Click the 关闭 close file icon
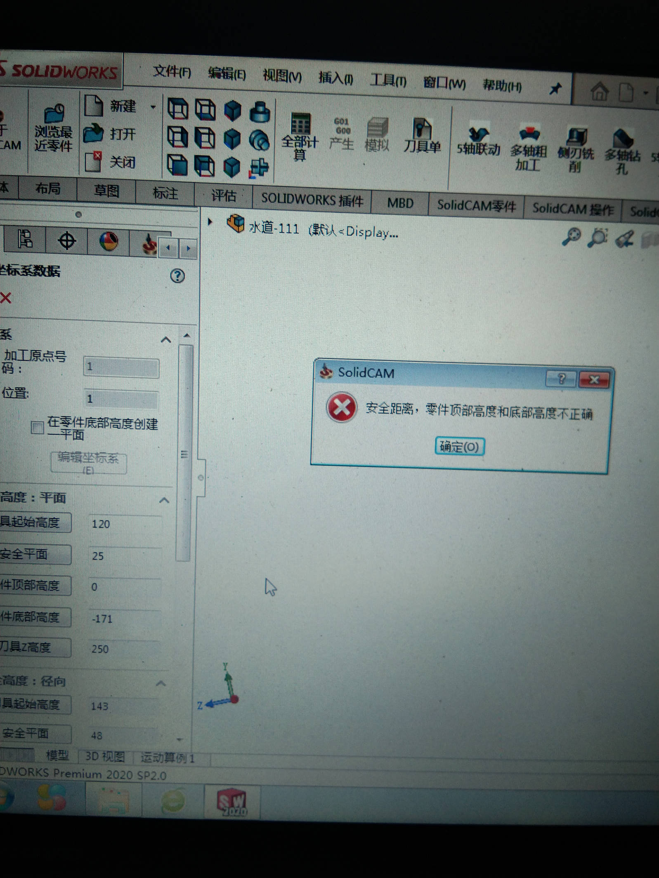Screen dimensions: 659x878 pos(110,161)
